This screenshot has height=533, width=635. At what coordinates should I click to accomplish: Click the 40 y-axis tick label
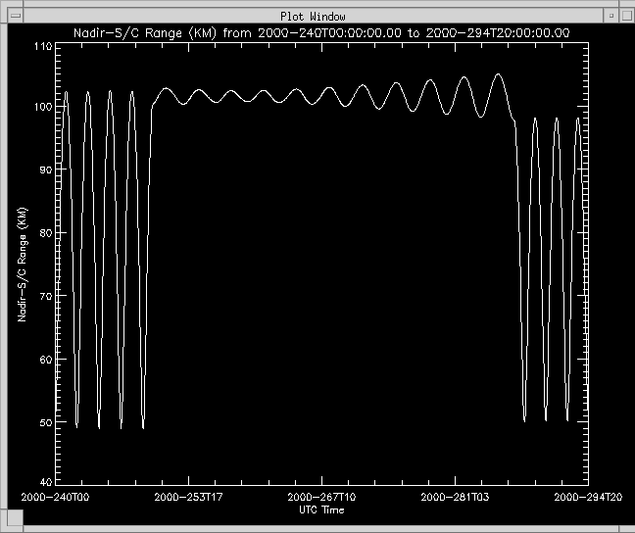click(48, 482)
